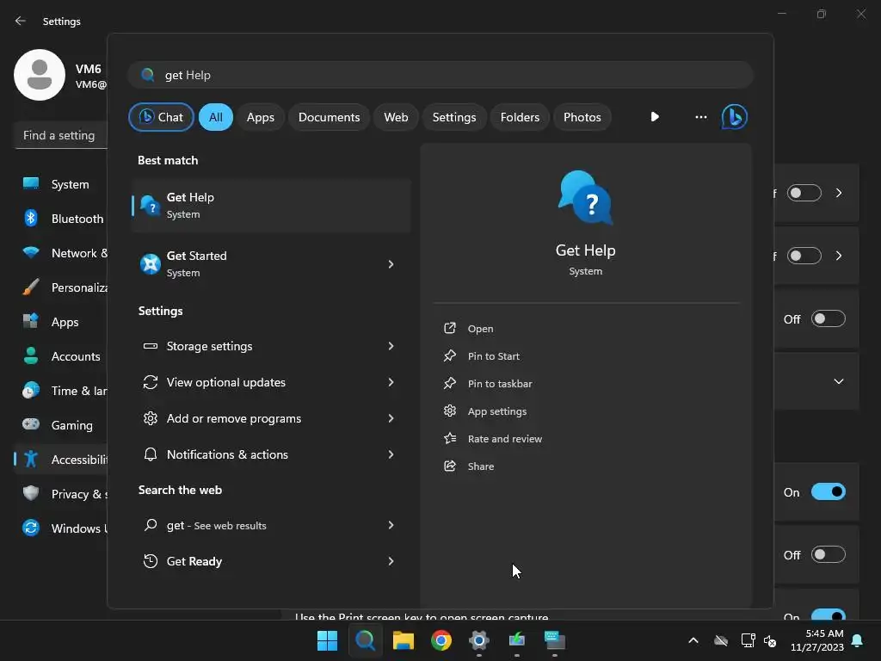Open Settings gear on the taskbar

(478, 640)
